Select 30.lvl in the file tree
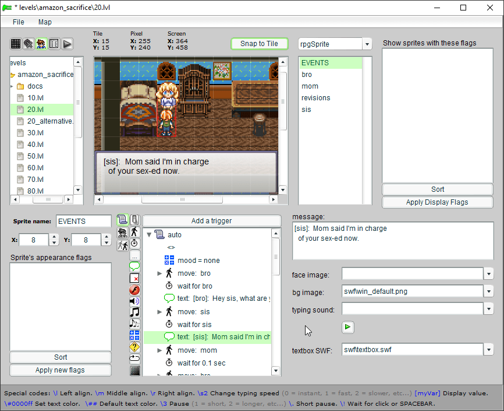This screenshot has width=504, height=411. point(36,133)
